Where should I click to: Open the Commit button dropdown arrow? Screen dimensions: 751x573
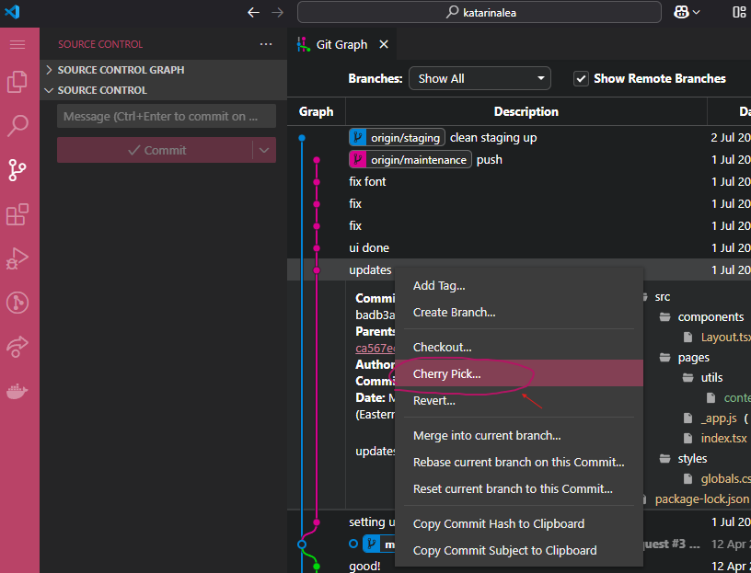(x=264, y=150)
